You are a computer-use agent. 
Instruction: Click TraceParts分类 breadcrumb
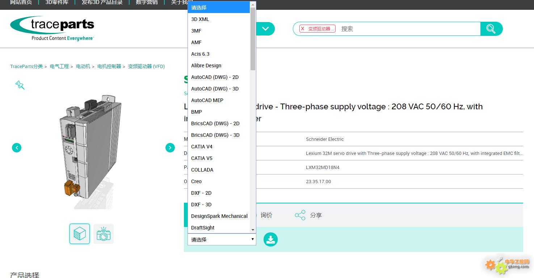[26, 66]
